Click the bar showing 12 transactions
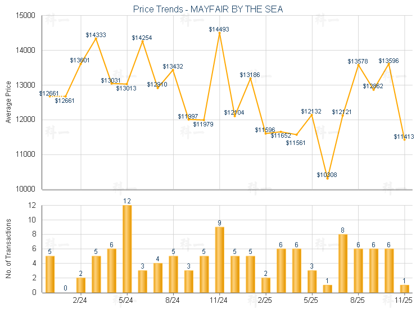416x309 pixels. 127,248
